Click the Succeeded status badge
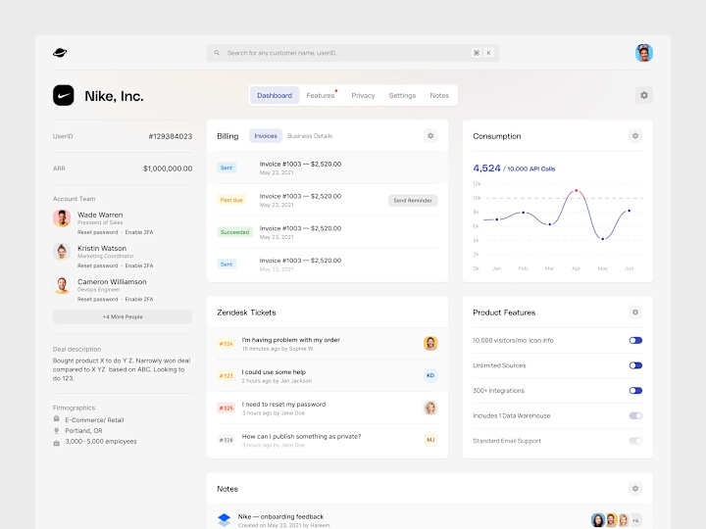Viewport: 706px width, 529px height. pyautogui.click(x=234, y=232)
